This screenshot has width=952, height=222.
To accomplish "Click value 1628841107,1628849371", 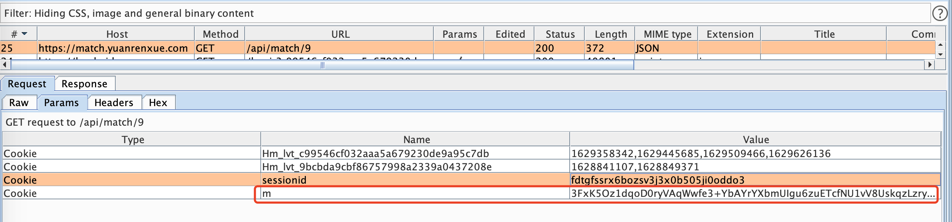I will 755,166.
